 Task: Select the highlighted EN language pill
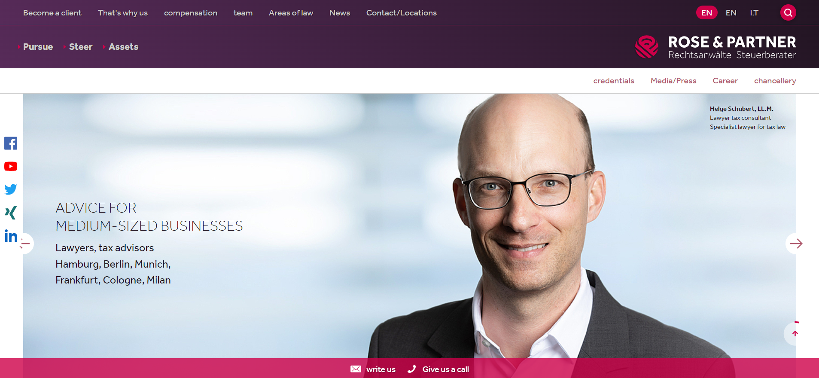click(x=706, y=12)
